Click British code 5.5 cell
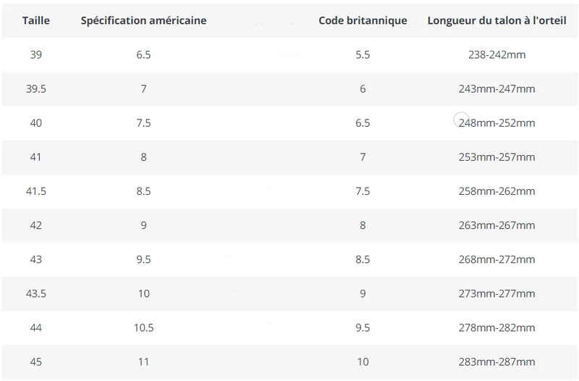The height and width of the screenshot is (381, 579). (x=363, y=55)
